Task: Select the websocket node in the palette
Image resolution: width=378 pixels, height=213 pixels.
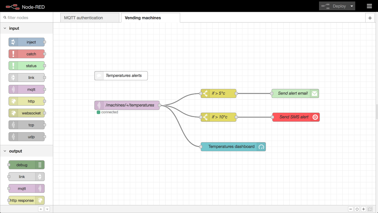Action: click(26, 113)
